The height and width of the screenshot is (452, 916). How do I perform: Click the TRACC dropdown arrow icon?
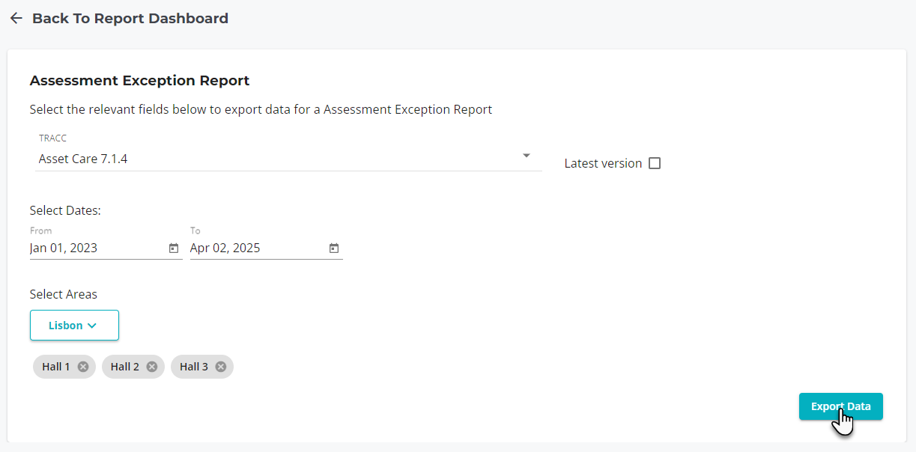(x=527, y=156)
